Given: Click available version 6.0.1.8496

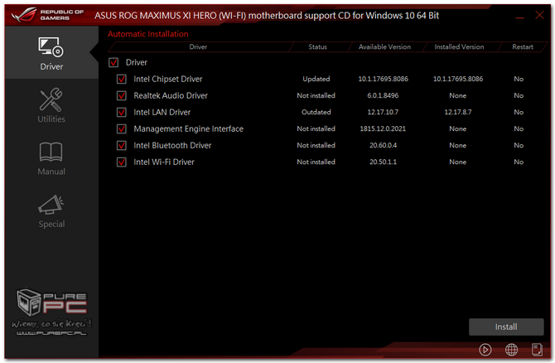Looking at the screenshot, I should pyautogui.click(x=383, y=95).
